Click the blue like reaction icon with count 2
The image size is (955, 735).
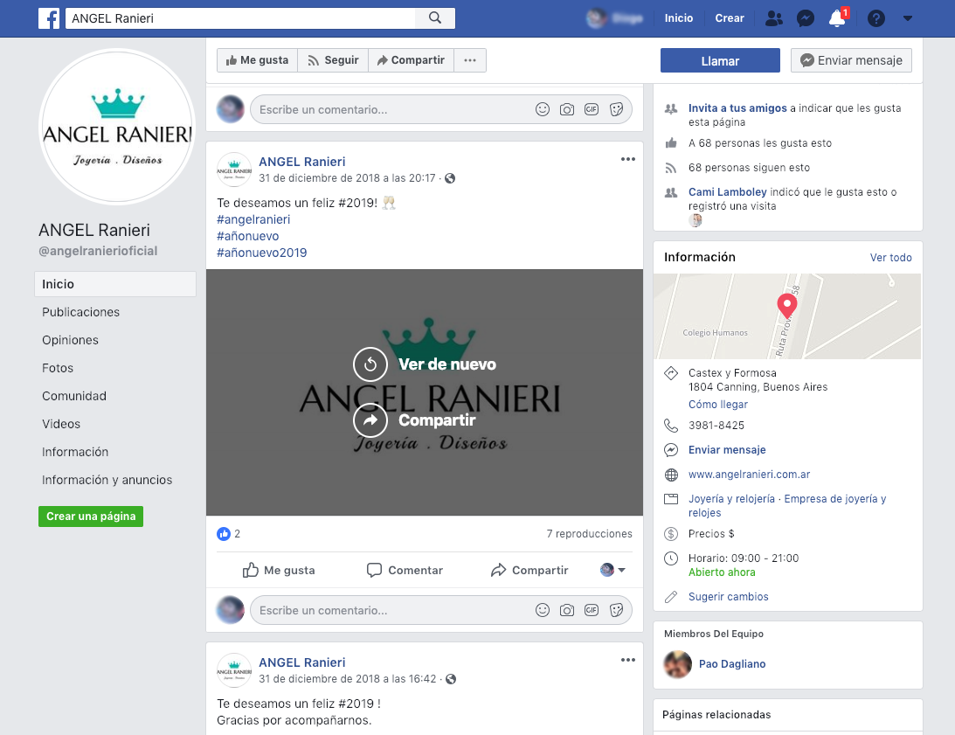click(224, 534)
